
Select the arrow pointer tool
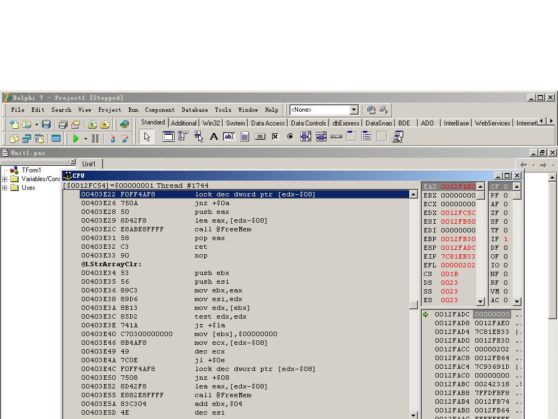147,136
